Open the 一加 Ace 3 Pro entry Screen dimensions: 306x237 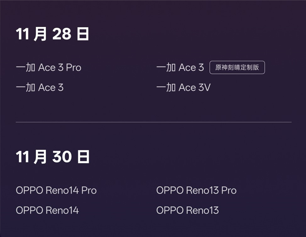pyautogui.click(x=49, y=67)
